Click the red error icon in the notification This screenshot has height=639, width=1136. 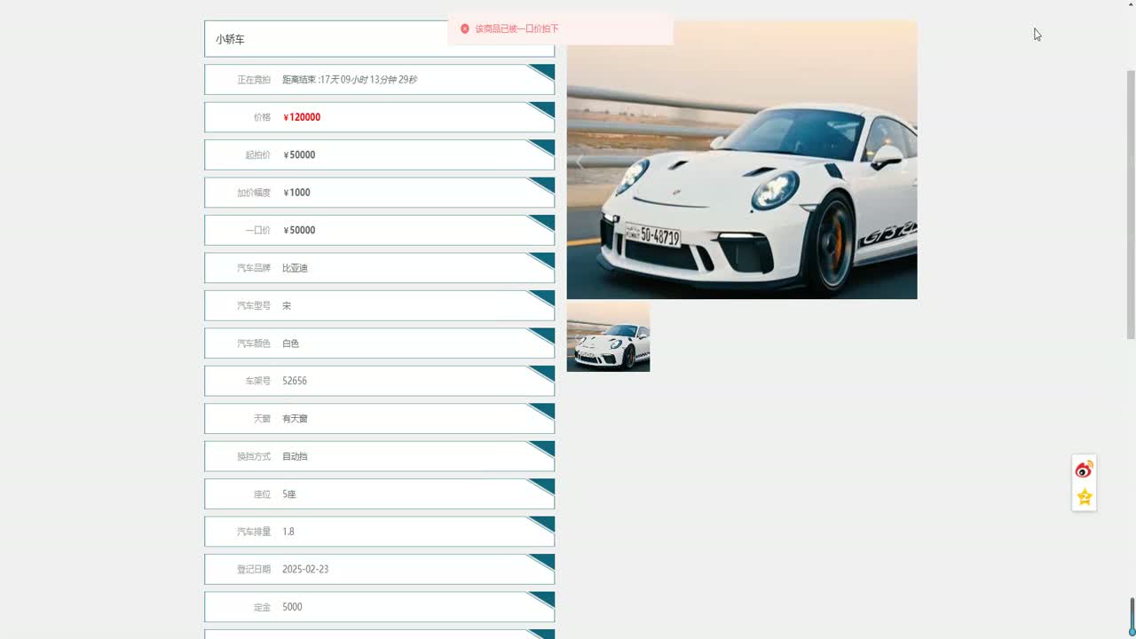464,28
